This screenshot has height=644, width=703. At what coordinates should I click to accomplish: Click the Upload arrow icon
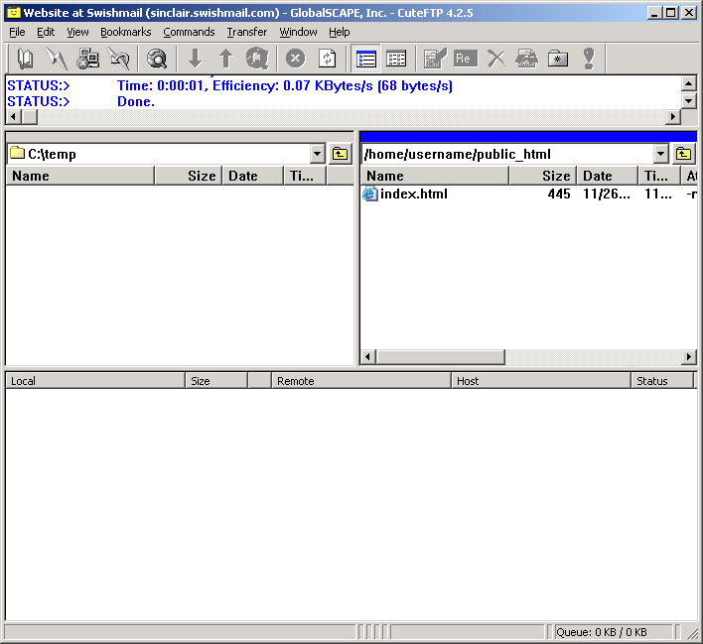tap(225, 59)
